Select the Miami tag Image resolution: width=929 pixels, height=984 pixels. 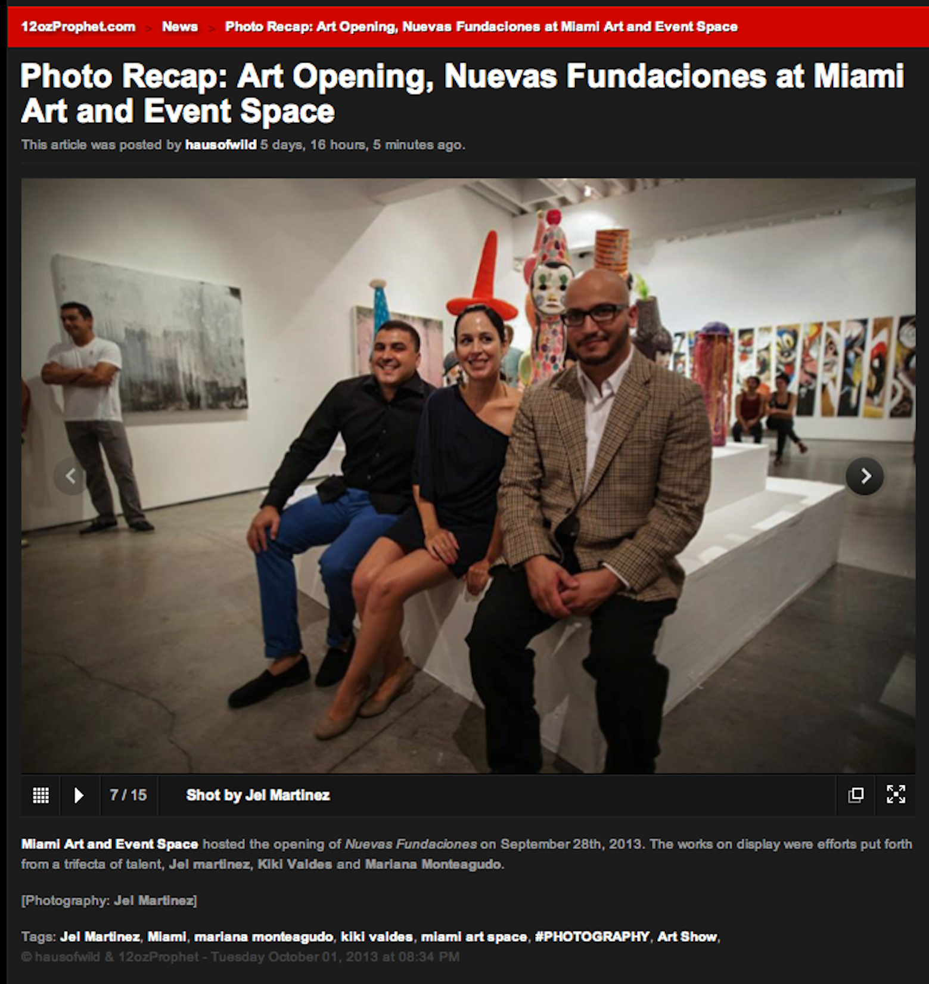167,937
